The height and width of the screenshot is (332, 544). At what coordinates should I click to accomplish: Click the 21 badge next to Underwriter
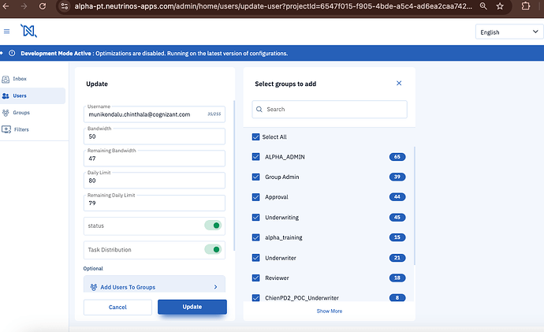click(x=397, y=258)
